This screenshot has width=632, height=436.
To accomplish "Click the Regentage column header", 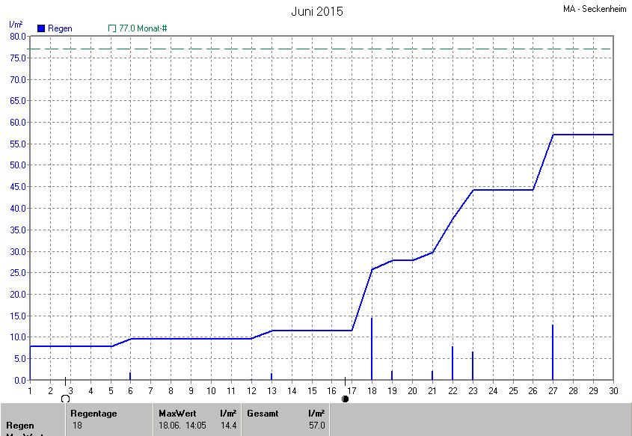I will (x=93, y=414).
